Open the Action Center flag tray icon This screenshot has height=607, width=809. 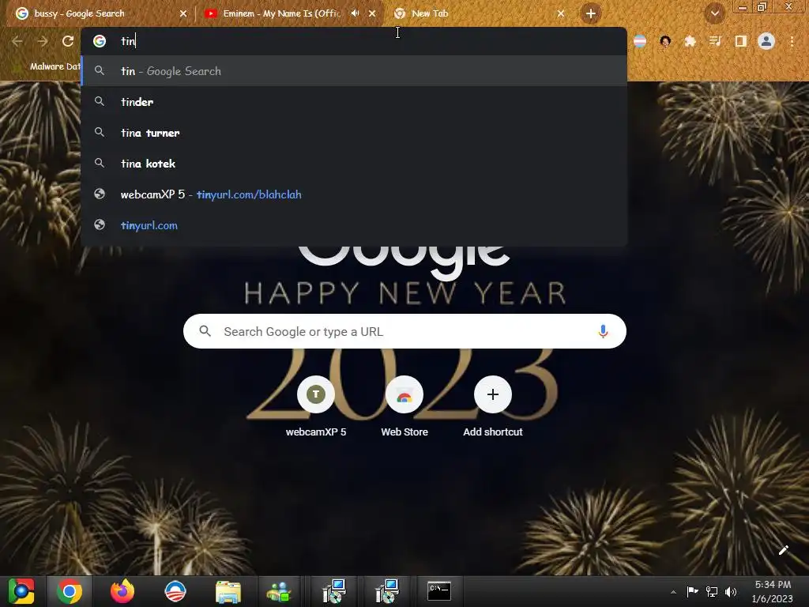(692, 591)
